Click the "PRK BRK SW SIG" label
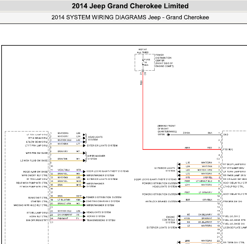This screenshot has width=247, height=244. (232, 201)
